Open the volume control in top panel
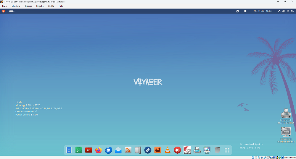The width and height of the screenshot is (296, 159). pos(284,11)
